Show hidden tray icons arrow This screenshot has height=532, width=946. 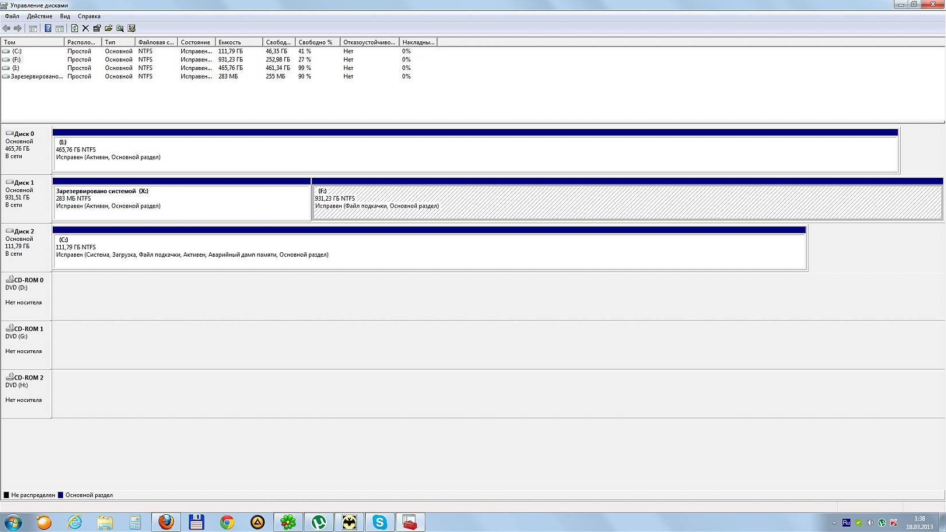pos(834,523)
